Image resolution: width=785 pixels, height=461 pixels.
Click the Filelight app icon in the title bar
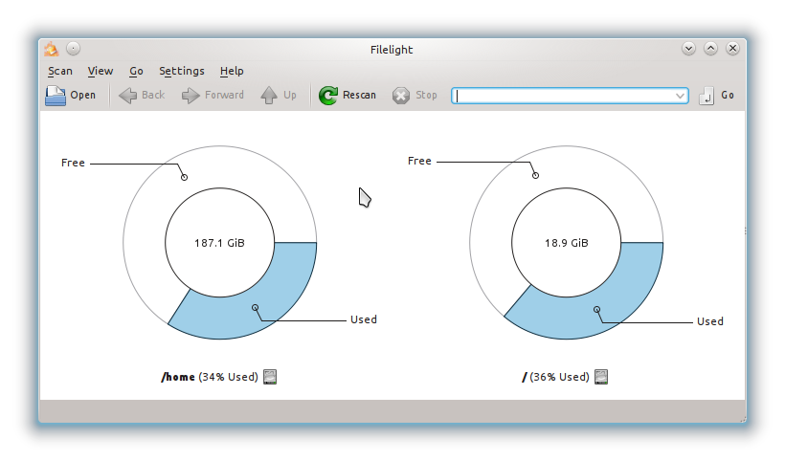pos(51,49)
